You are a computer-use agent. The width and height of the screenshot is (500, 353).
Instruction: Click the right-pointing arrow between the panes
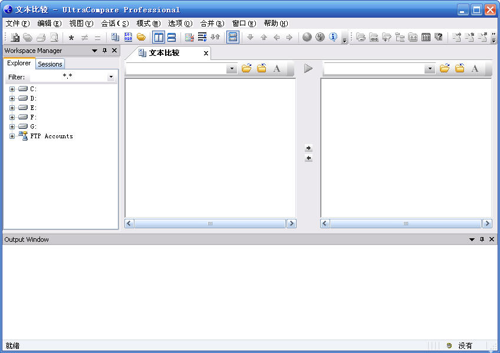tap(308, 148)
